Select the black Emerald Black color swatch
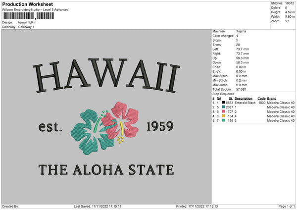 click(225, 103)
